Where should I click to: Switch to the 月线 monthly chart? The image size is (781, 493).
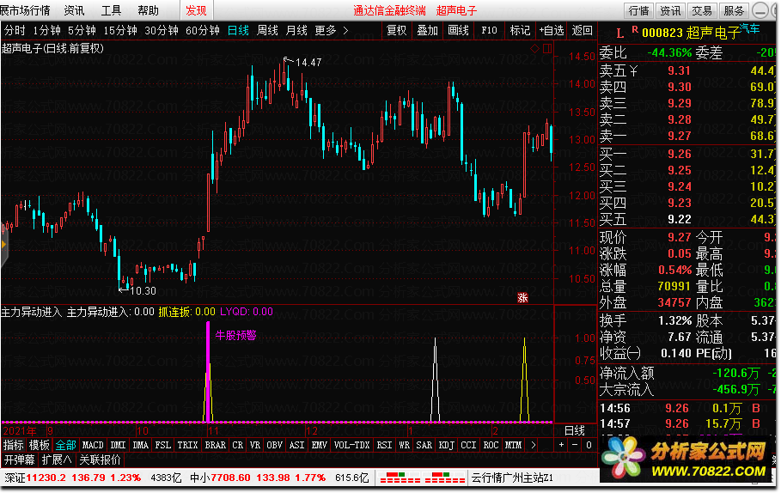pyautogui.click(x=296, y=30)
